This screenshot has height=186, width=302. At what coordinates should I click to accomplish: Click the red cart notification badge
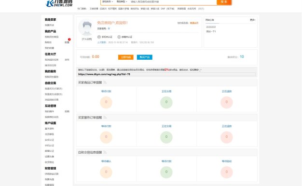(69, 40)
